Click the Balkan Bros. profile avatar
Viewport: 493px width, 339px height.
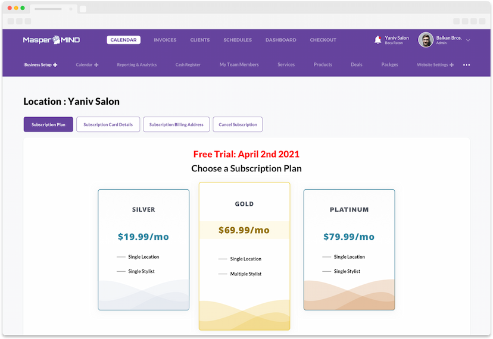coord(425,40)
